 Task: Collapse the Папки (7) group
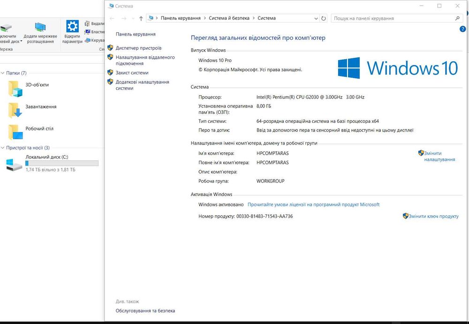[x=3, y=73]
